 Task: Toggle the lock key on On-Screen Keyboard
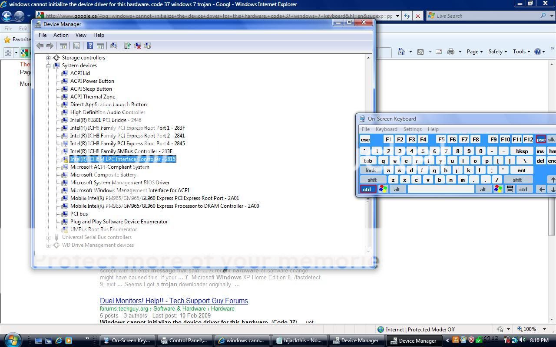coord(371,170)
